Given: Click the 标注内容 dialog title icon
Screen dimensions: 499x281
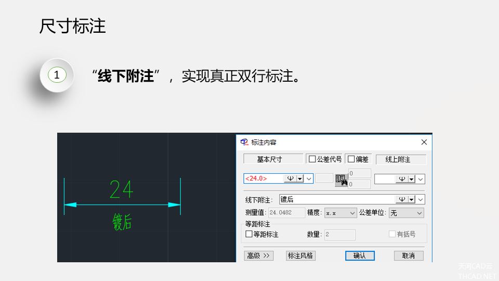Looking at the screenshot, I should coord(244,142).
